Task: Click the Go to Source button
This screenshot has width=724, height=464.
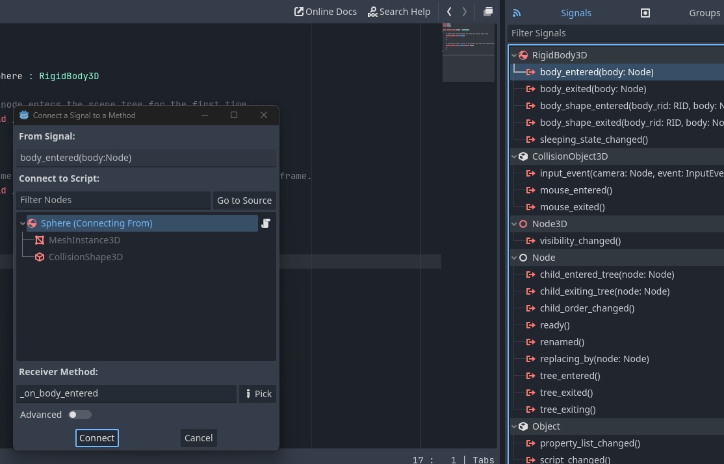Action: click(244, 200)
